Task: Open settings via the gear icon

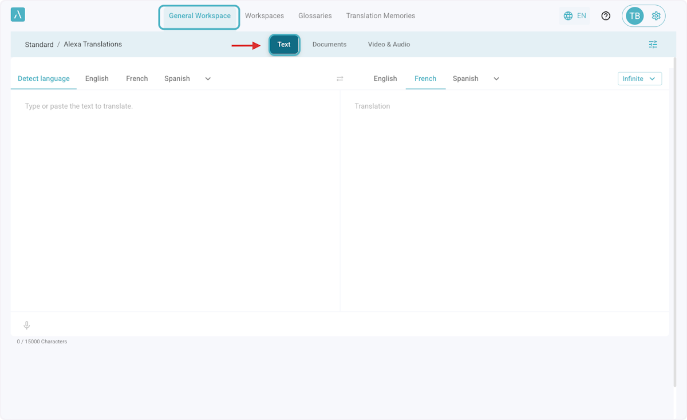Action: tap(656, 16)
